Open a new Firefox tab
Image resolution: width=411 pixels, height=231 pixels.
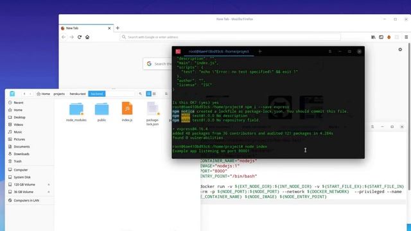(x=118, y=28)
